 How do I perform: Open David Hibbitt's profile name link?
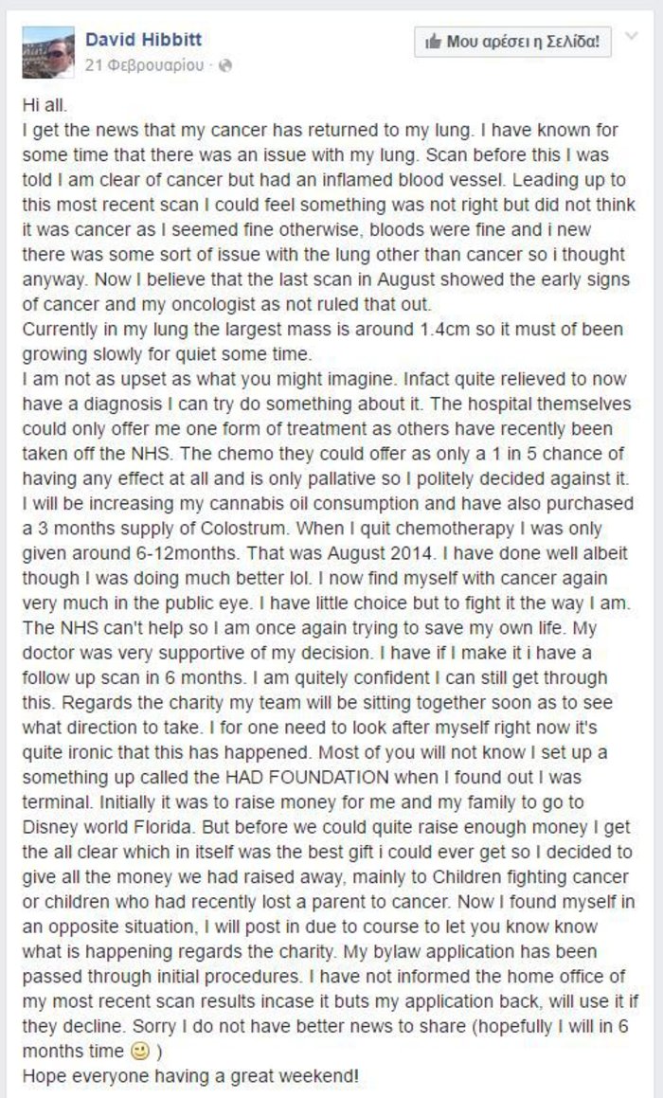(143, 40)
